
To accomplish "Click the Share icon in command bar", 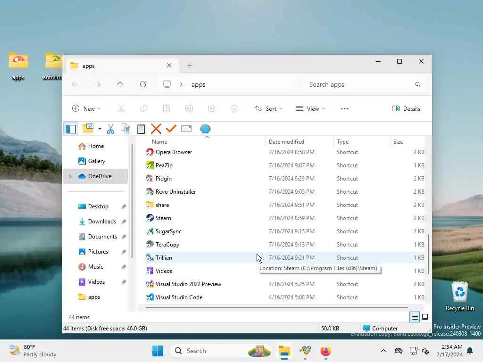I will tap(212, 109).
